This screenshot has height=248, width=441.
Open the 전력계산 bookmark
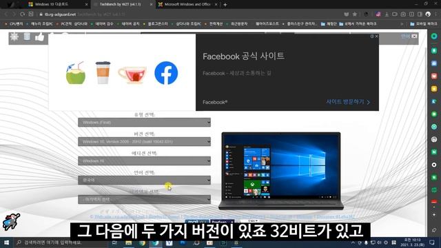pos(214,24)
